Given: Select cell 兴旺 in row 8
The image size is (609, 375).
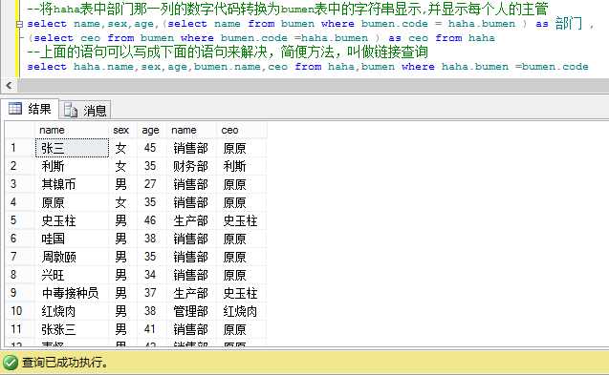Looking at the screenshot, I should point(72,275).
